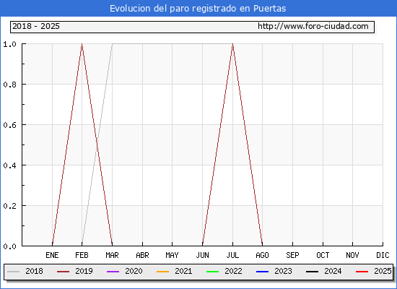Click the MAR month axis label
This screenshot has width=397, height=289.
pyautogui.click(x=112, y=255)
